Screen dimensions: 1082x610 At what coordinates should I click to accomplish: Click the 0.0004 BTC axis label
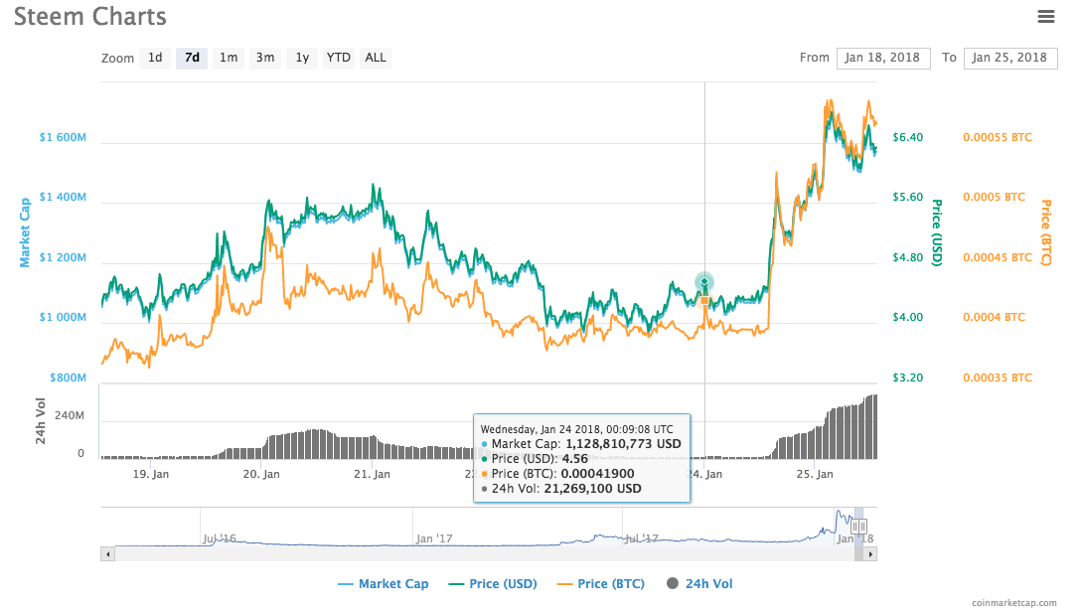coord(995,318)
